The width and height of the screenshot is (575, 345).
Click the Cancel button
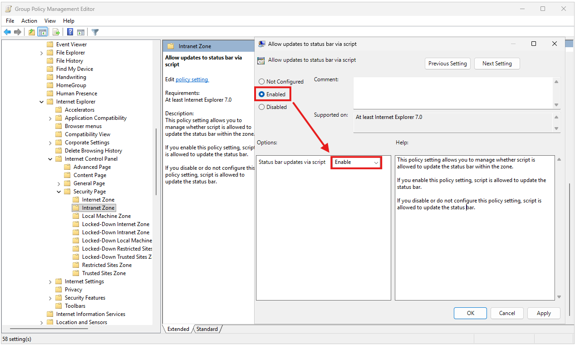click(x=507, y=313)
